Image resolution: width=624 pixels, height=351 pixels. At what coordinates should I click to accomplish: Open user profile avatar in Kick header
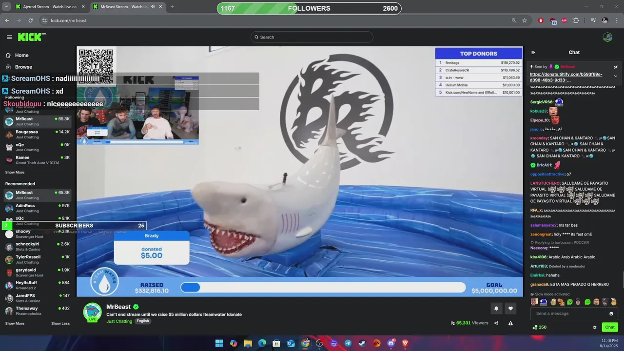point(607,37)
